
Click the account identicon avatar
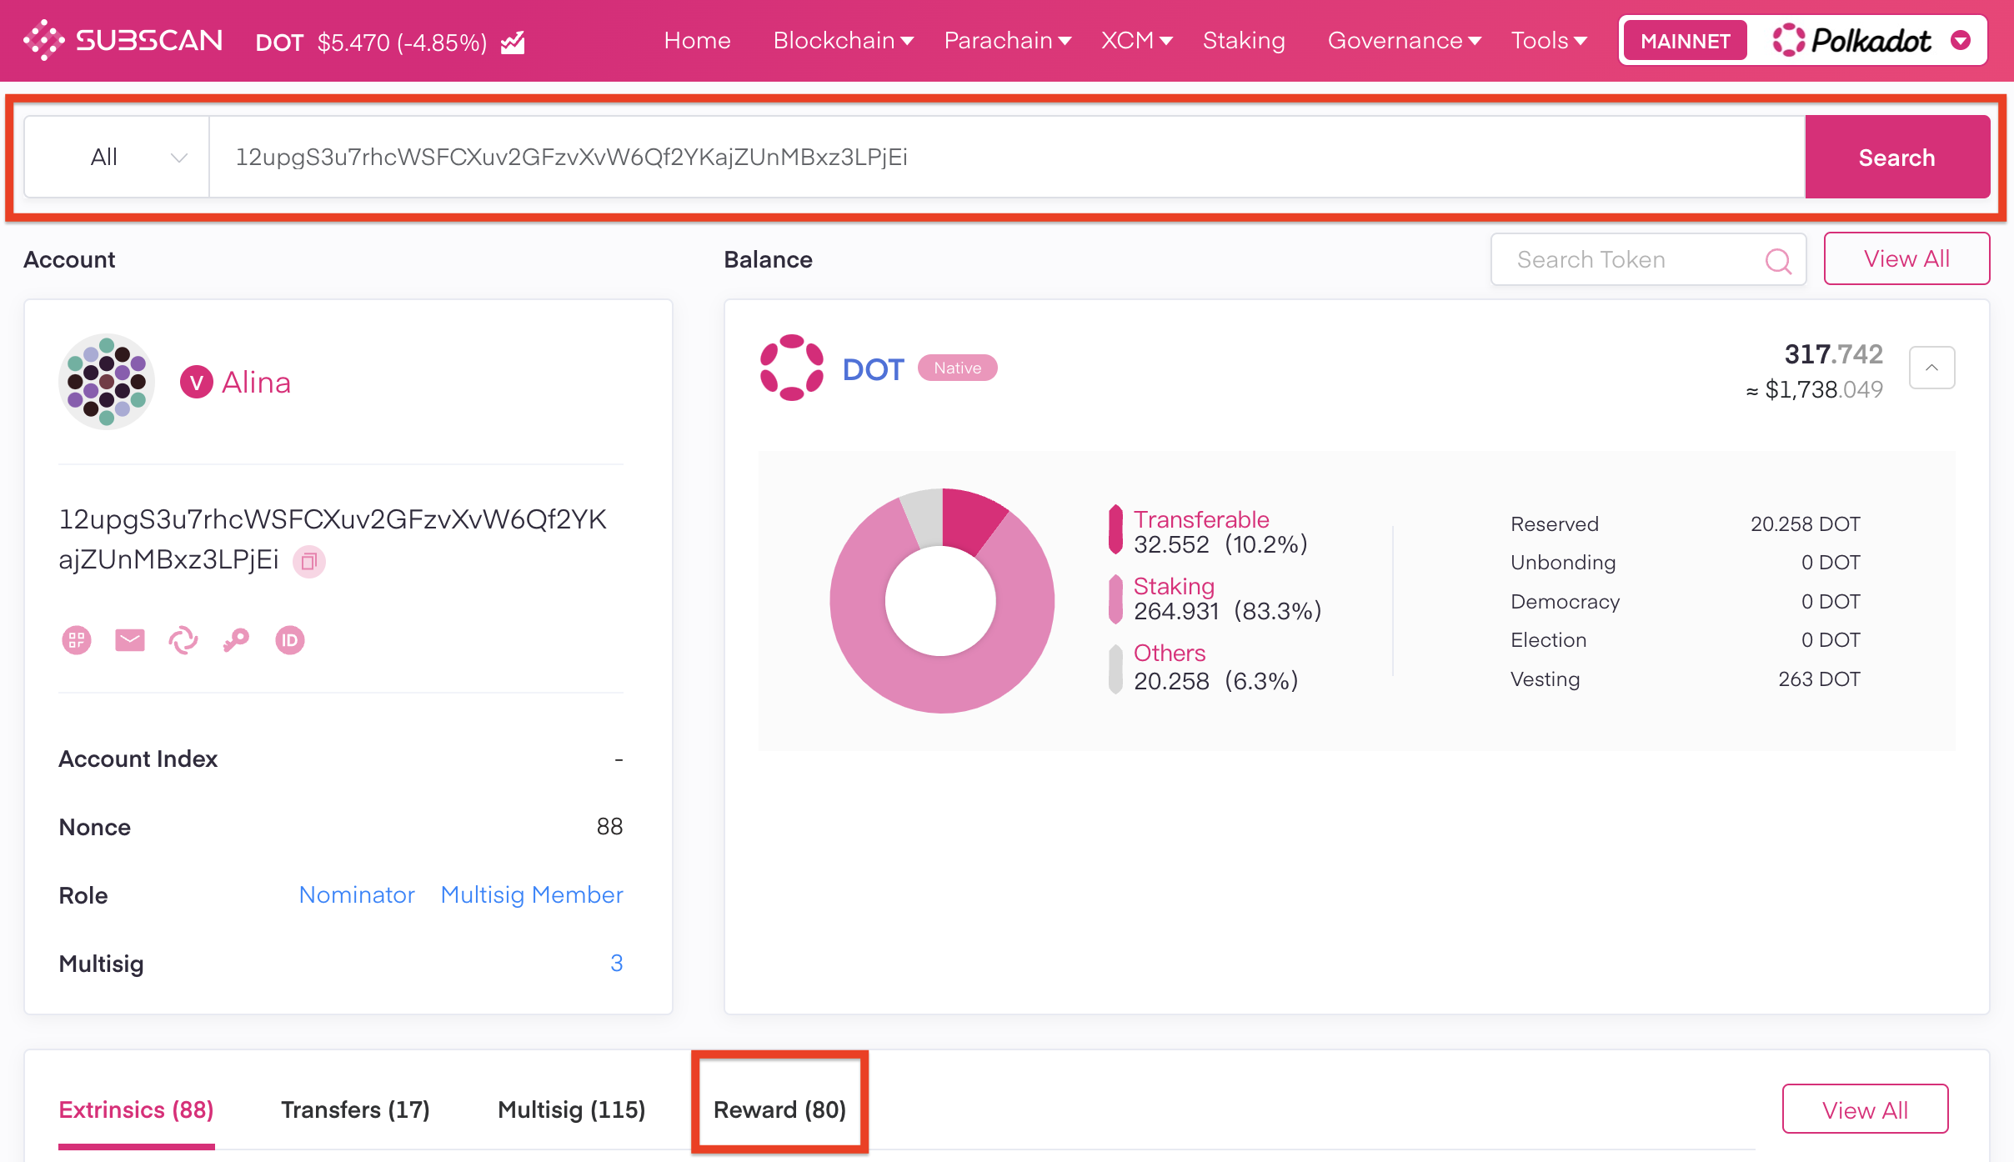[107, 382]
